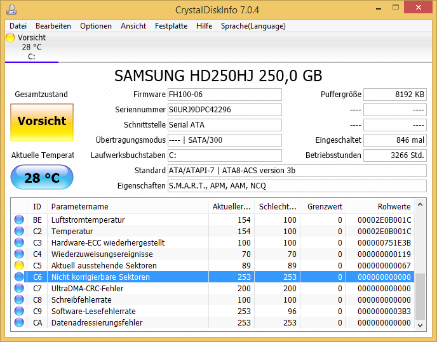
Task: Select the Aktuell ausstehende Sektoren row
Action: tap(213, 265)
